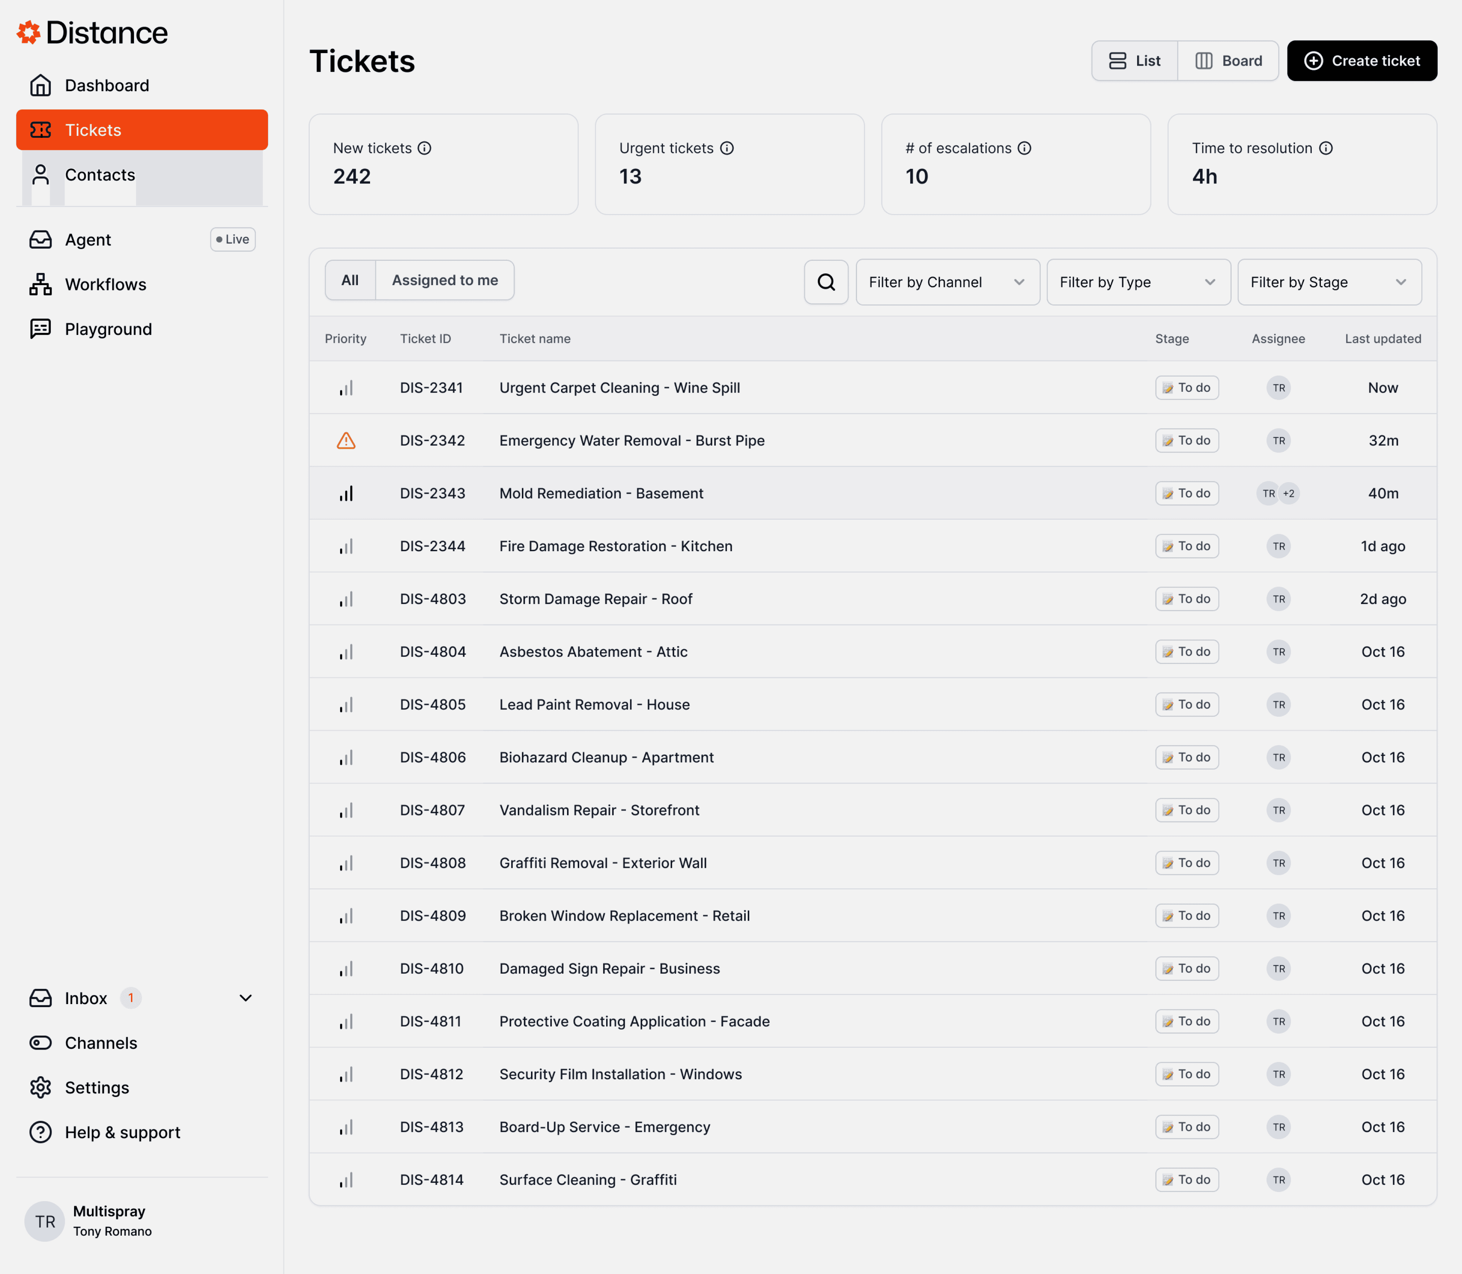Click the priority bars icon on DIS-2343
Screen dimensions: 1462x1274
point(346,494)
